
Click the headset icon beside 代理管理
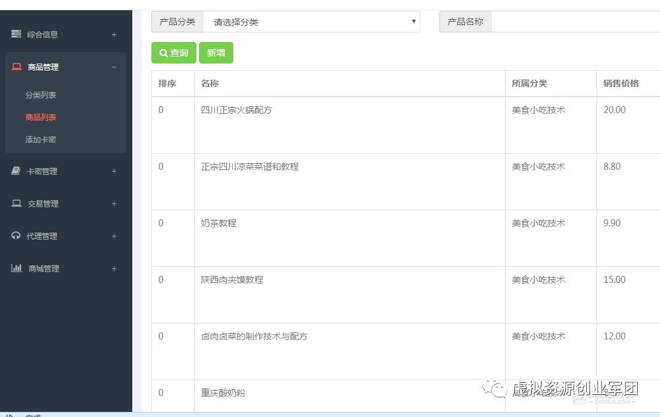(x=15, y=236)
